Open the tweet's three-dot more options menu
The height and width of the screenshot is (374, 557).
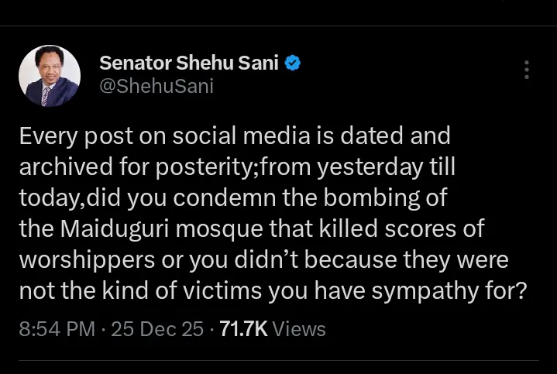pos(527,70)
